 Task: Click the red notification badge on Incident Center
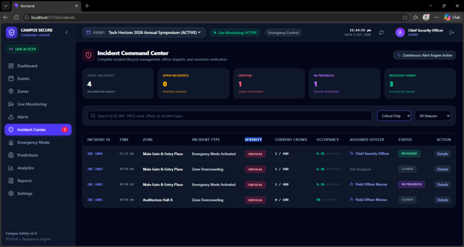tap(64, 130)
